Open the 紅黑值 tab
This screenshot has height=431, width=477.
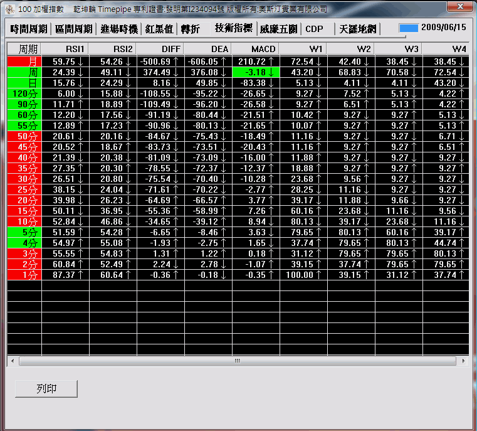[x=159, y=29]
